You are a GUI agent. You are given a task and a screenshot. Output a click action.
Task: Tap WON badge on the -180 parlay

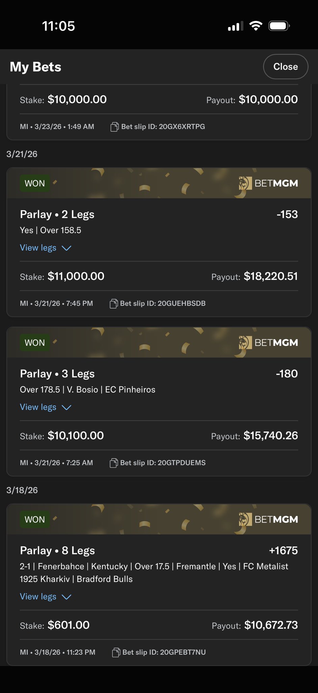tap(35, 343)
